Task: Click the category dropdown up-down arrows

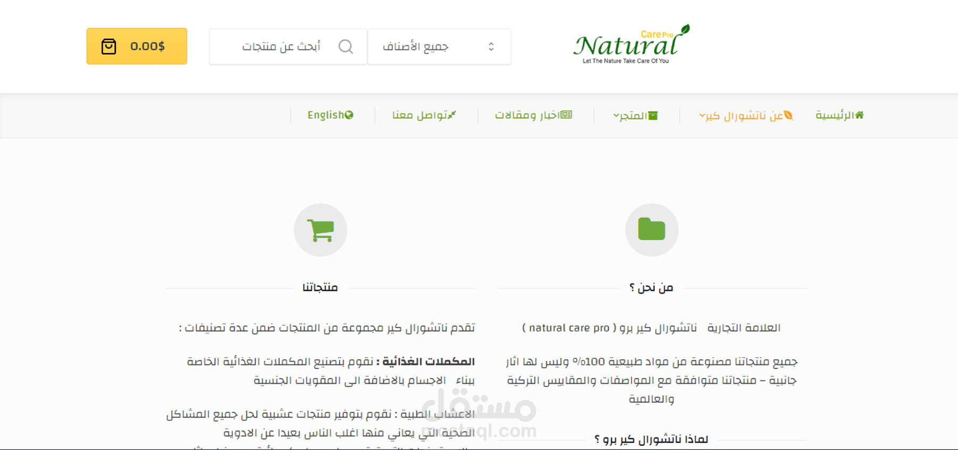Action: tap(491, 47)
